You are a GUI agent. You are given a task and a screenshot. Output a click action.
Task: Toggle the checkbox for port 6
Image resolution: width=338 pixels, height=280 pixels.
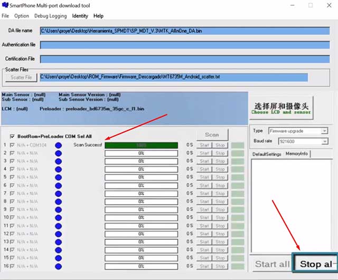coord(12,185)
